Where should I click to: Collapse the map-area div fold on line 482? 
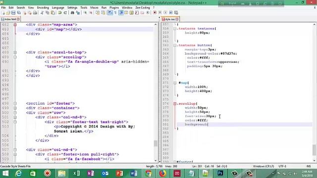[x=15, y=25]
